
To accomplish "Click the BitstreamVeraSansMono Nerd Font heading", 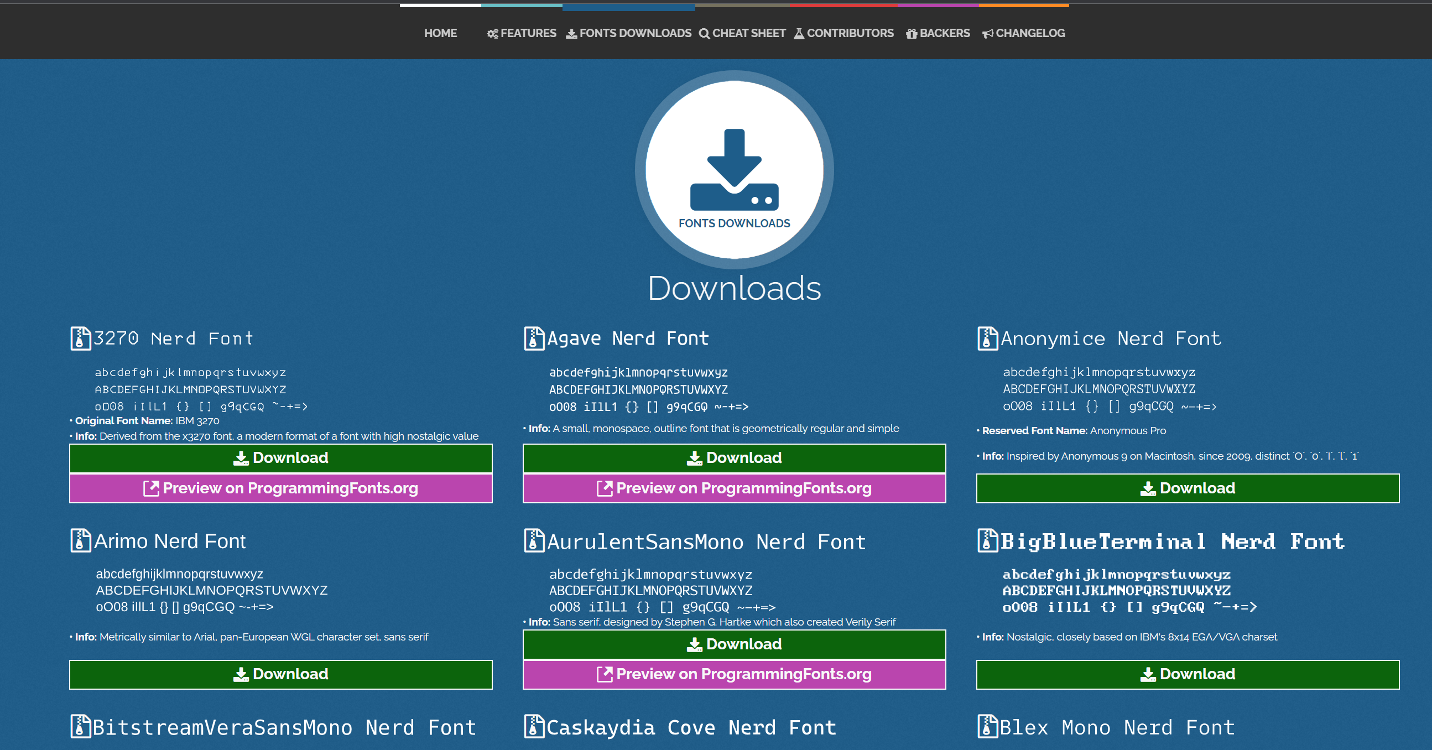I will pos(284,727).
